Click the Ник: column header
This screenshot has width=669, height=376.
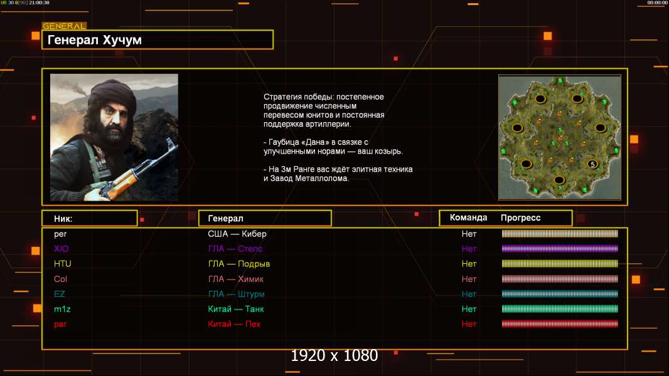90,218
